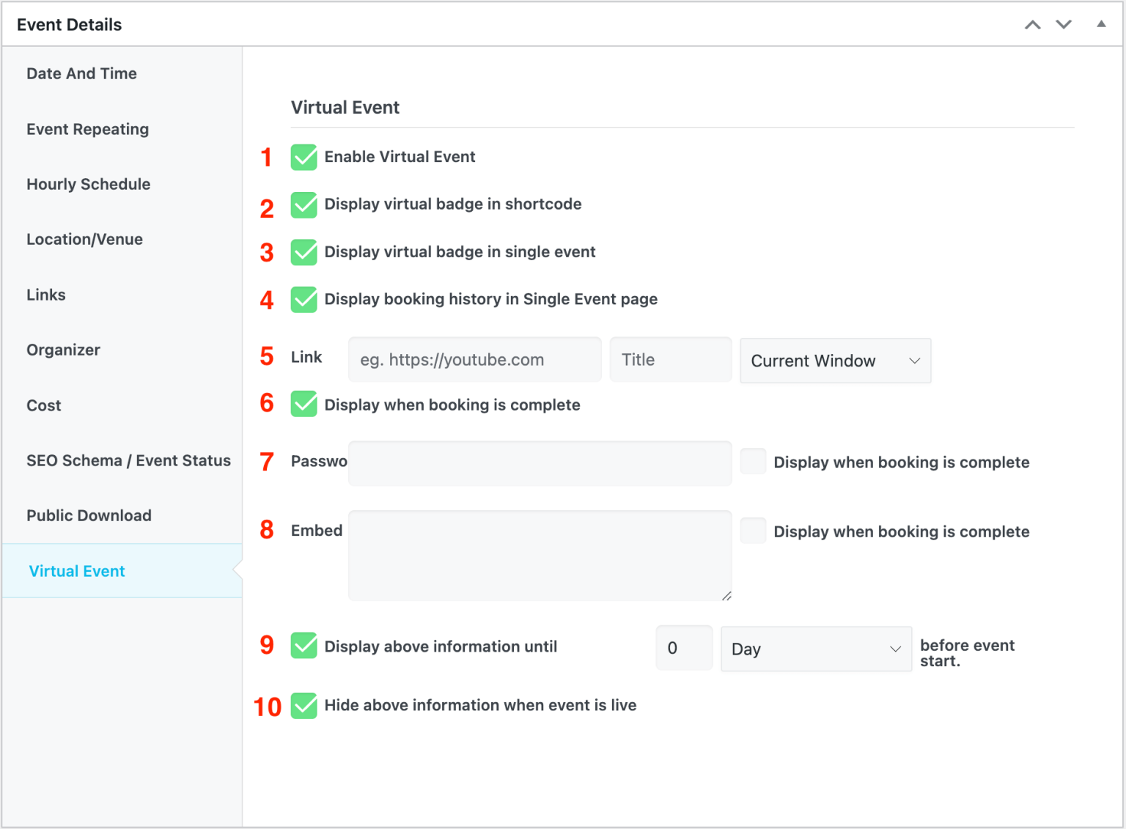Disable the Enable Virtual Event checkbox
The width and height of the screenshot is (1126, 829).
(303, 157)
